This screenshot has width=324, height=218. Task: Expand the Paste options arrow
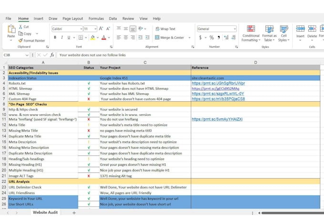click(11, 40)
